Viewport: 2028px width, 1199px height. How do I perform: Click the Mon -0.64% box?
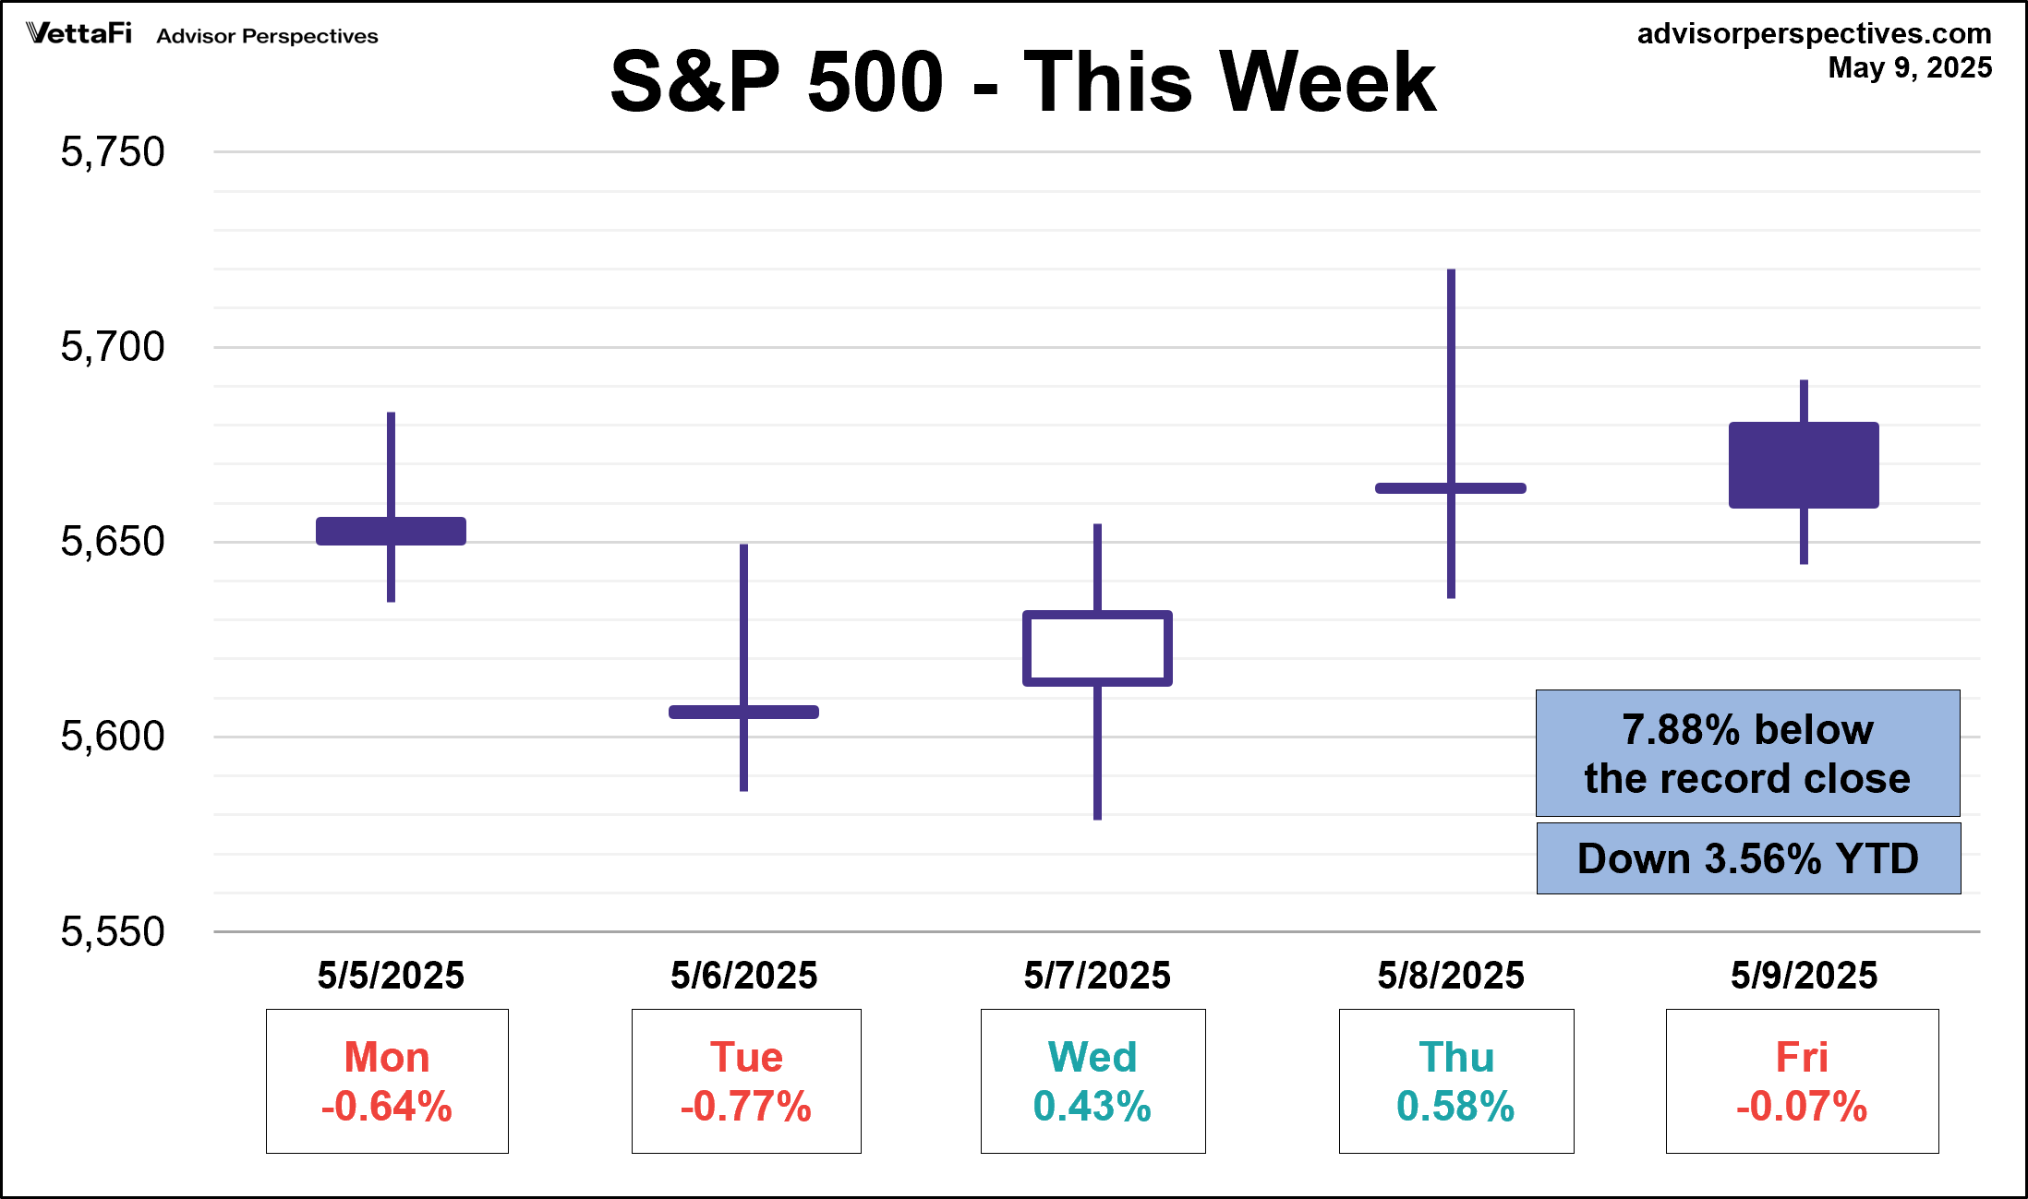pyautogui.click(x=387, y=1081)
